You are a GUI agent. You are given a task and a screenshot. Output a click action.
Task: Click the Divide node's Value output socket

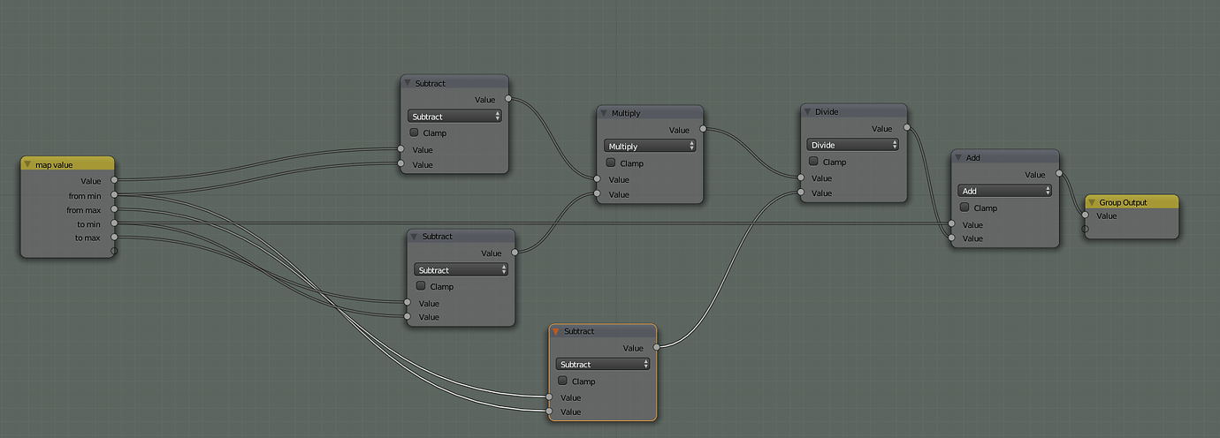(907, 128)
